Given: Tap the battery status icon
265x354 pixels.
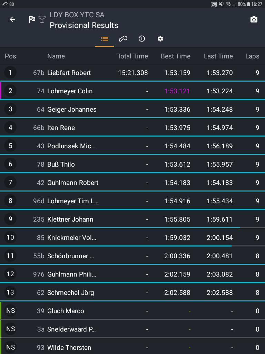Looking at the screenshot, I should pyautogui.click(x=248, y=4).
